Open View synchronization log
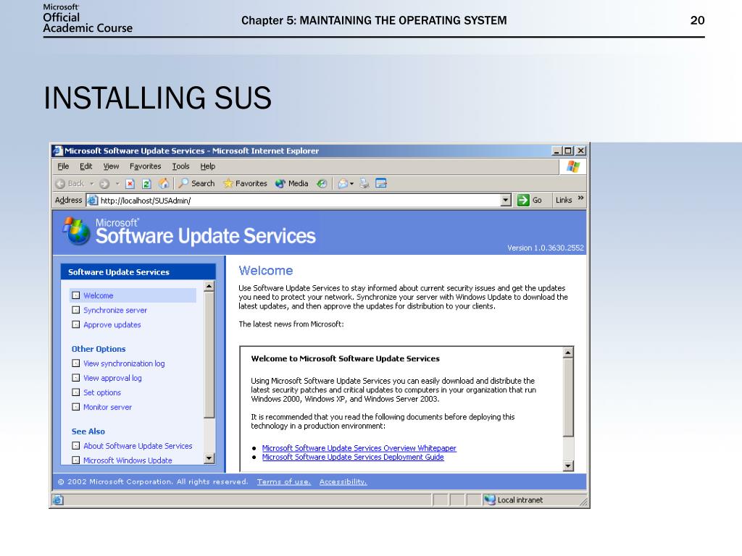742x556 pixels. (124, 363)
